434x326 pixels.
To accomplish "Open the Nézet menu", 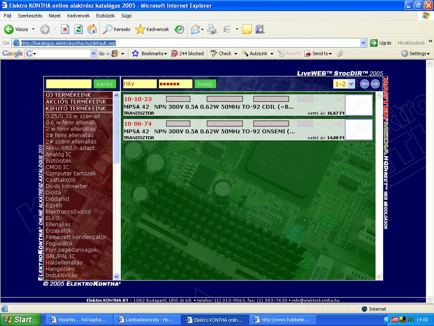I will tap(55, 16).
